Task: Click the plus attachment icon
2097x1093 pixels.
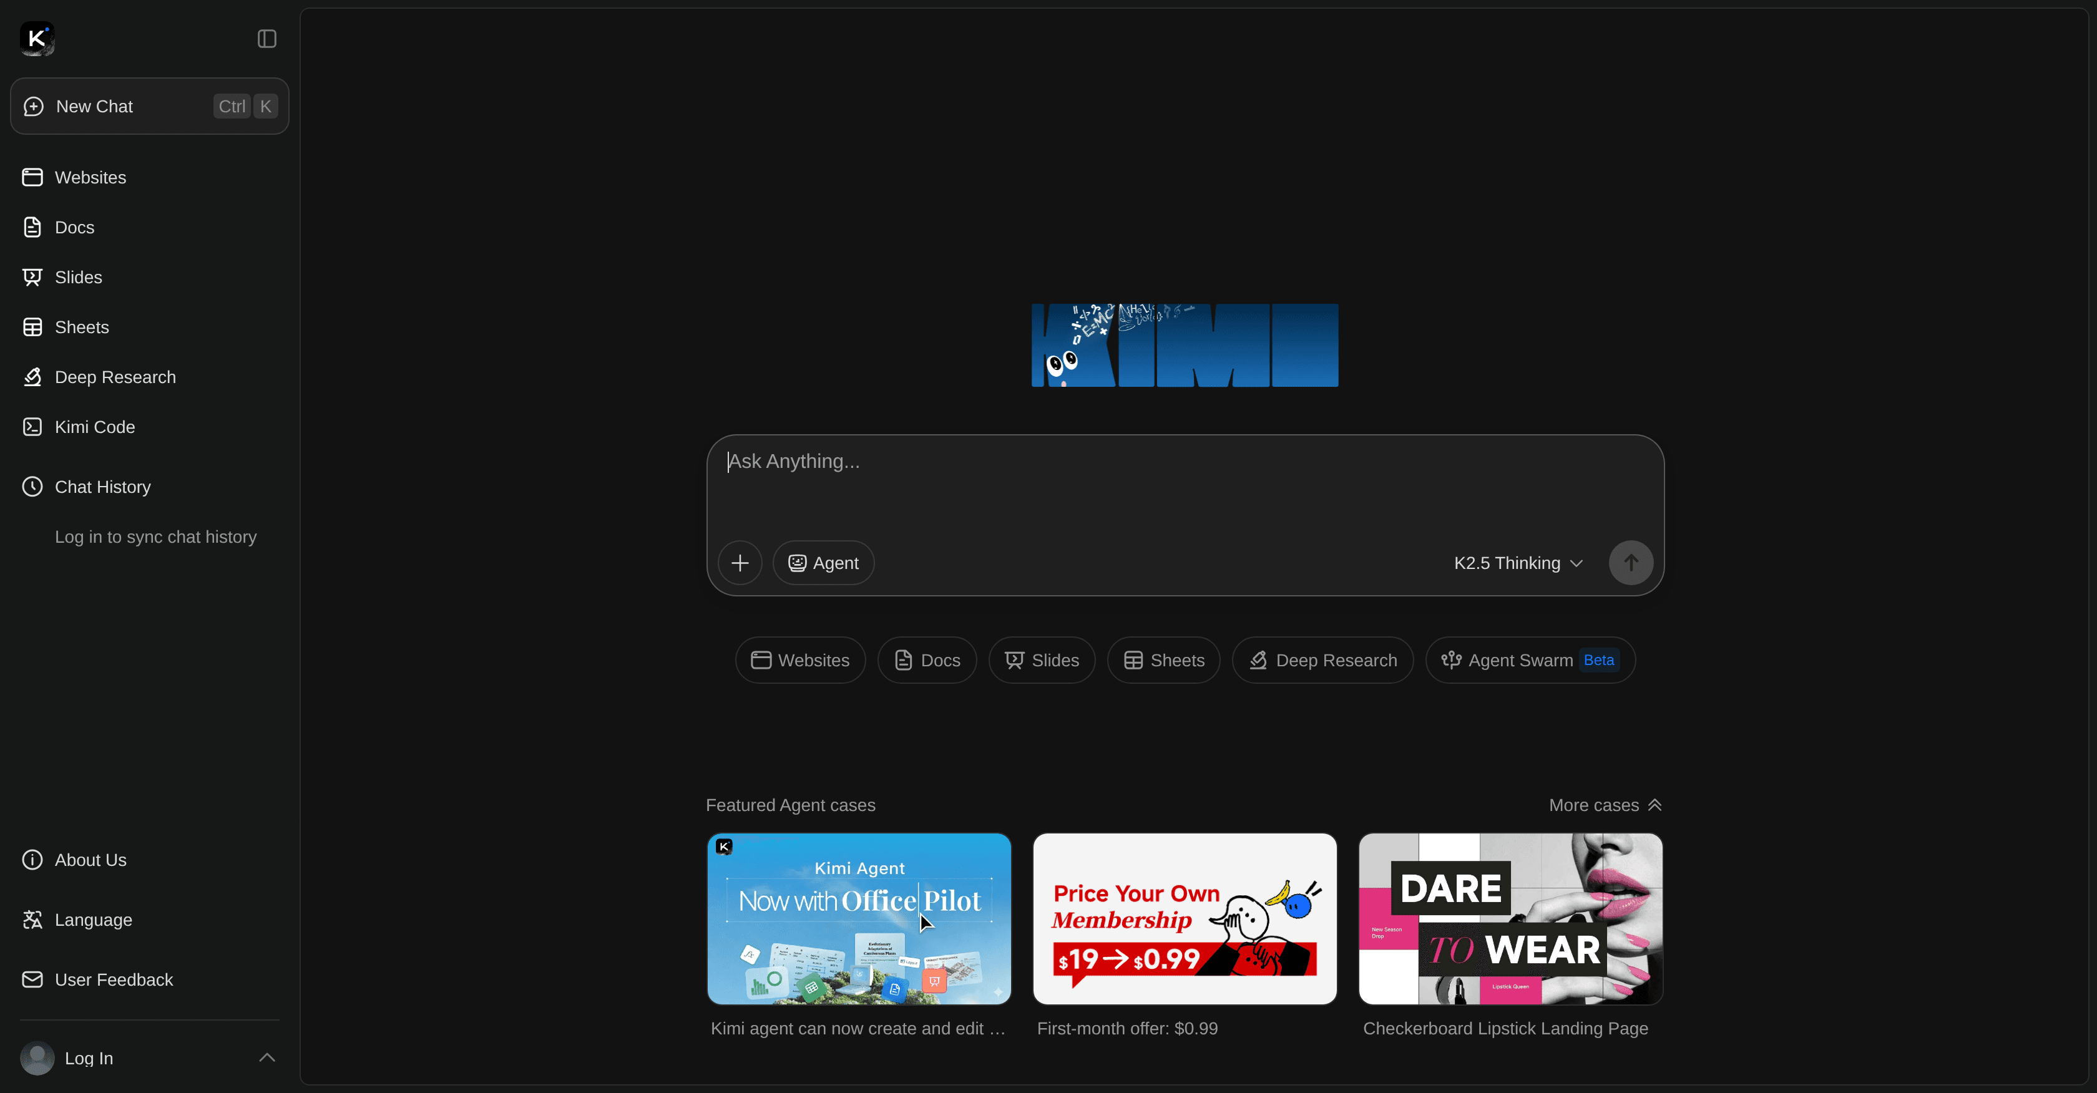Action: tap(739, 562)
